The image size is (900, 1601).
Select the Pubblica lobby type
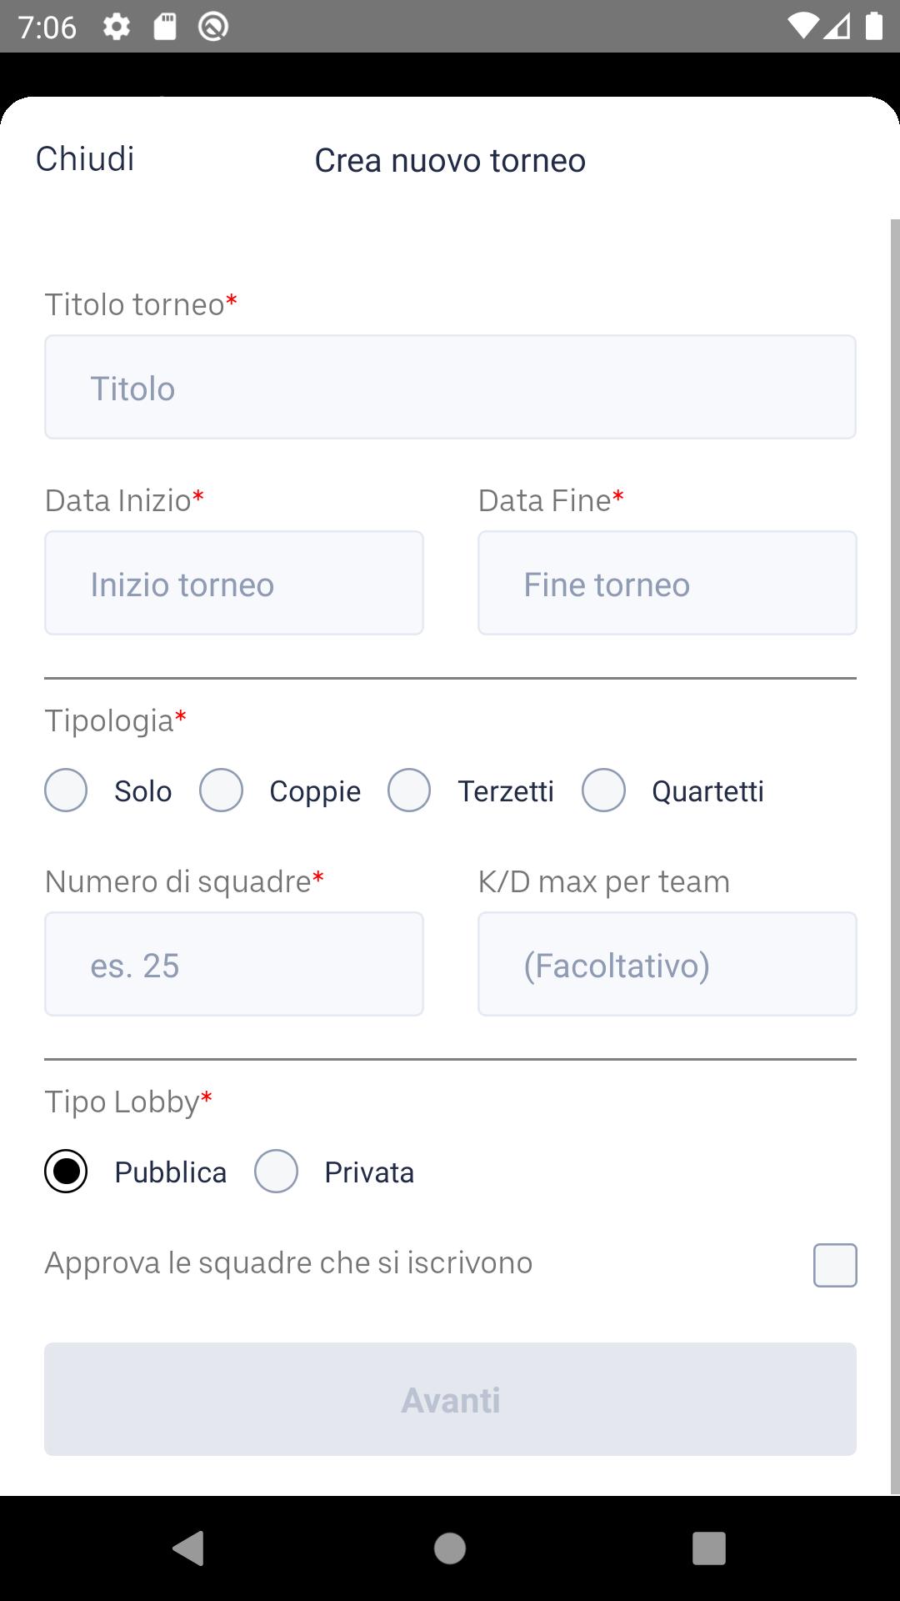pyautogui.click(x=66, y=1172)
